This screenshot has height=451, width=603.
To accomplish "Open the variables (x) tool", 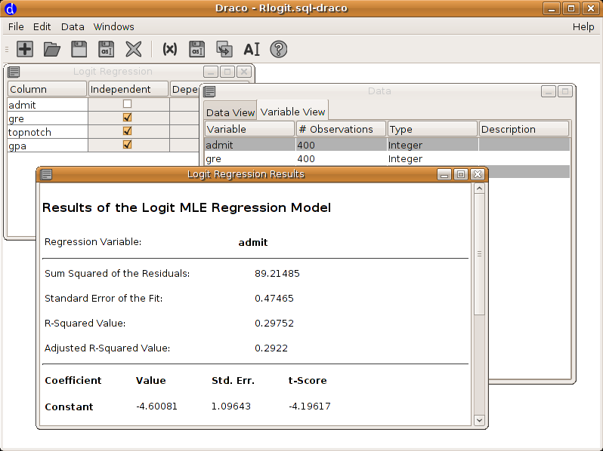I will [170, 49].
